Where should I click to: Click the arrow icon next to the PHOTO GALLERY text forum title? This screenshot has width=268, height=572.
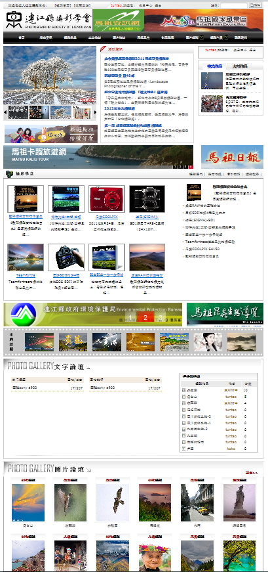(88, 366)
